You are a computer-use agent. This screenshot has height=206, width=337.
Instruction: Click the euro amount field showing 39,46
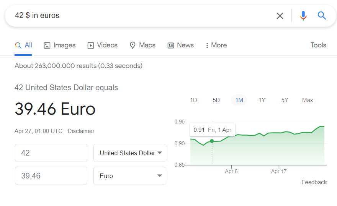tap(51, 176)
